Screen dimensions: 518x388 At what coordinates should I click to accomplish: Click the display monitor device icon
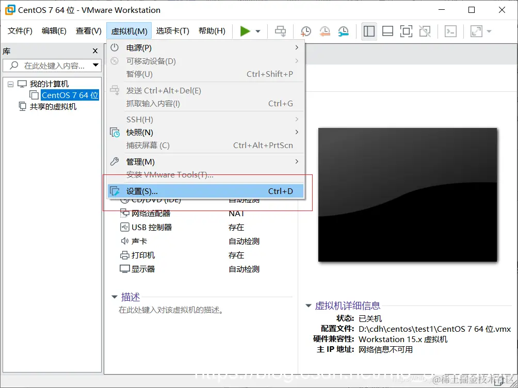pyautogui.click(x=124, y=269)
